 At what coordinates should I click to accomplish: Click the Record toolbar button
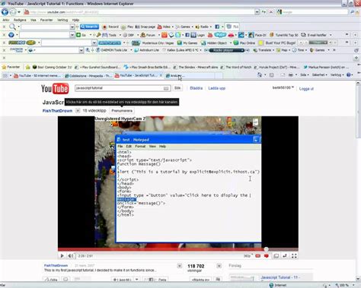point(110,27)
